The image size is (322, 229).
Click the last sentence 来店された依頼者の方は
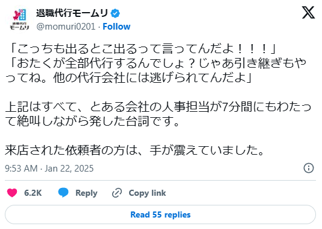pyautogui.click(x=135, y=150)
